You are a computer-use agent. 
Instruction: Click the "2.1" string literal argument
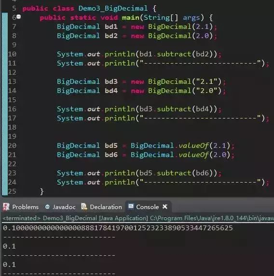206,81
